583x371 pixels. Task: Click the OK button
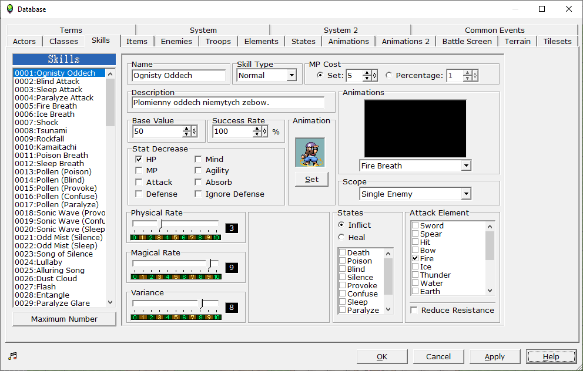[382, 356]
